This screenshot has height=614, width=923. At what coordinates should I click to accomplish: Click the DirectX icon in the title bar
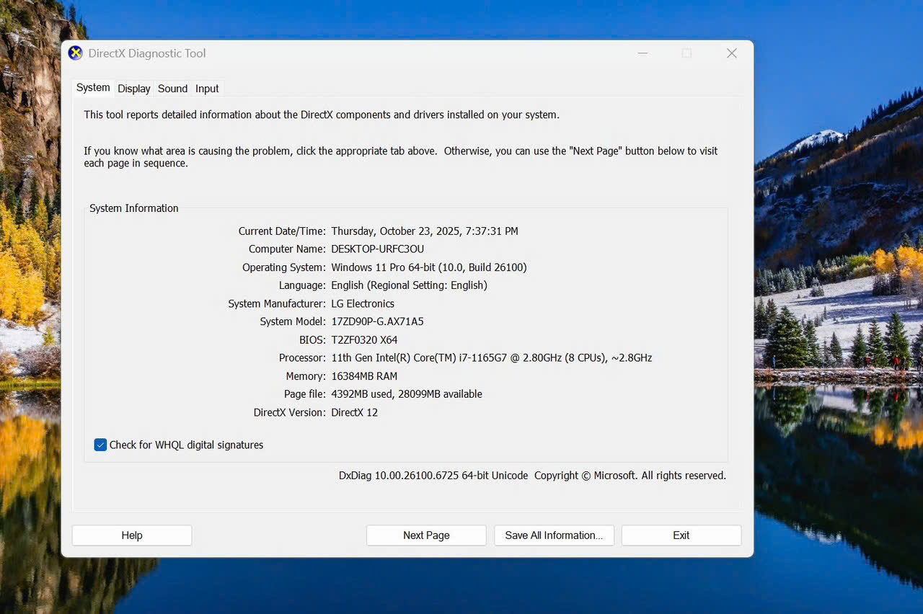(76, 53)
